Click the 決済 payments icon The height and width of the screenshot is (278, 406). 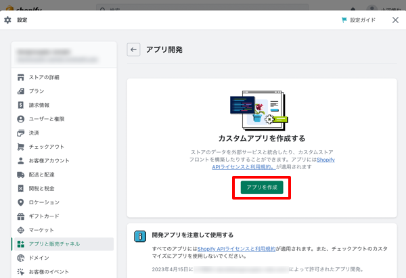[x=21, y=133]
